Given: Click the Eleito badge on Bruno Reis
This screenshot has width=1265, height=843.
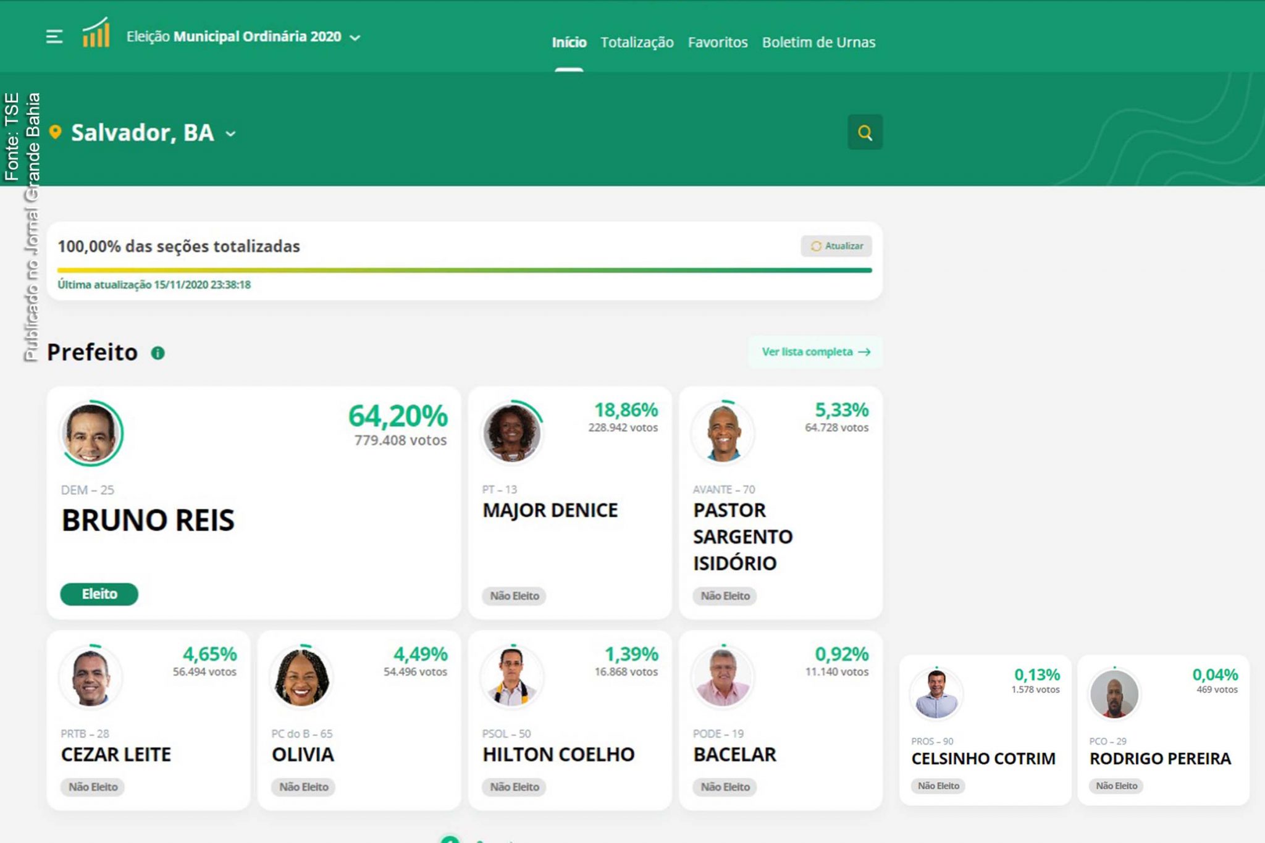Looking at the screenshot, I should [x=99, y=594].
